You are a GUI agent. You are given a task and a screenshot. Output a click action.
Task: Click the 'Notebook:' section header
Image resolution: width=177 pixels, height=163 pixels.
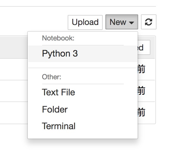tap(58, 38)
